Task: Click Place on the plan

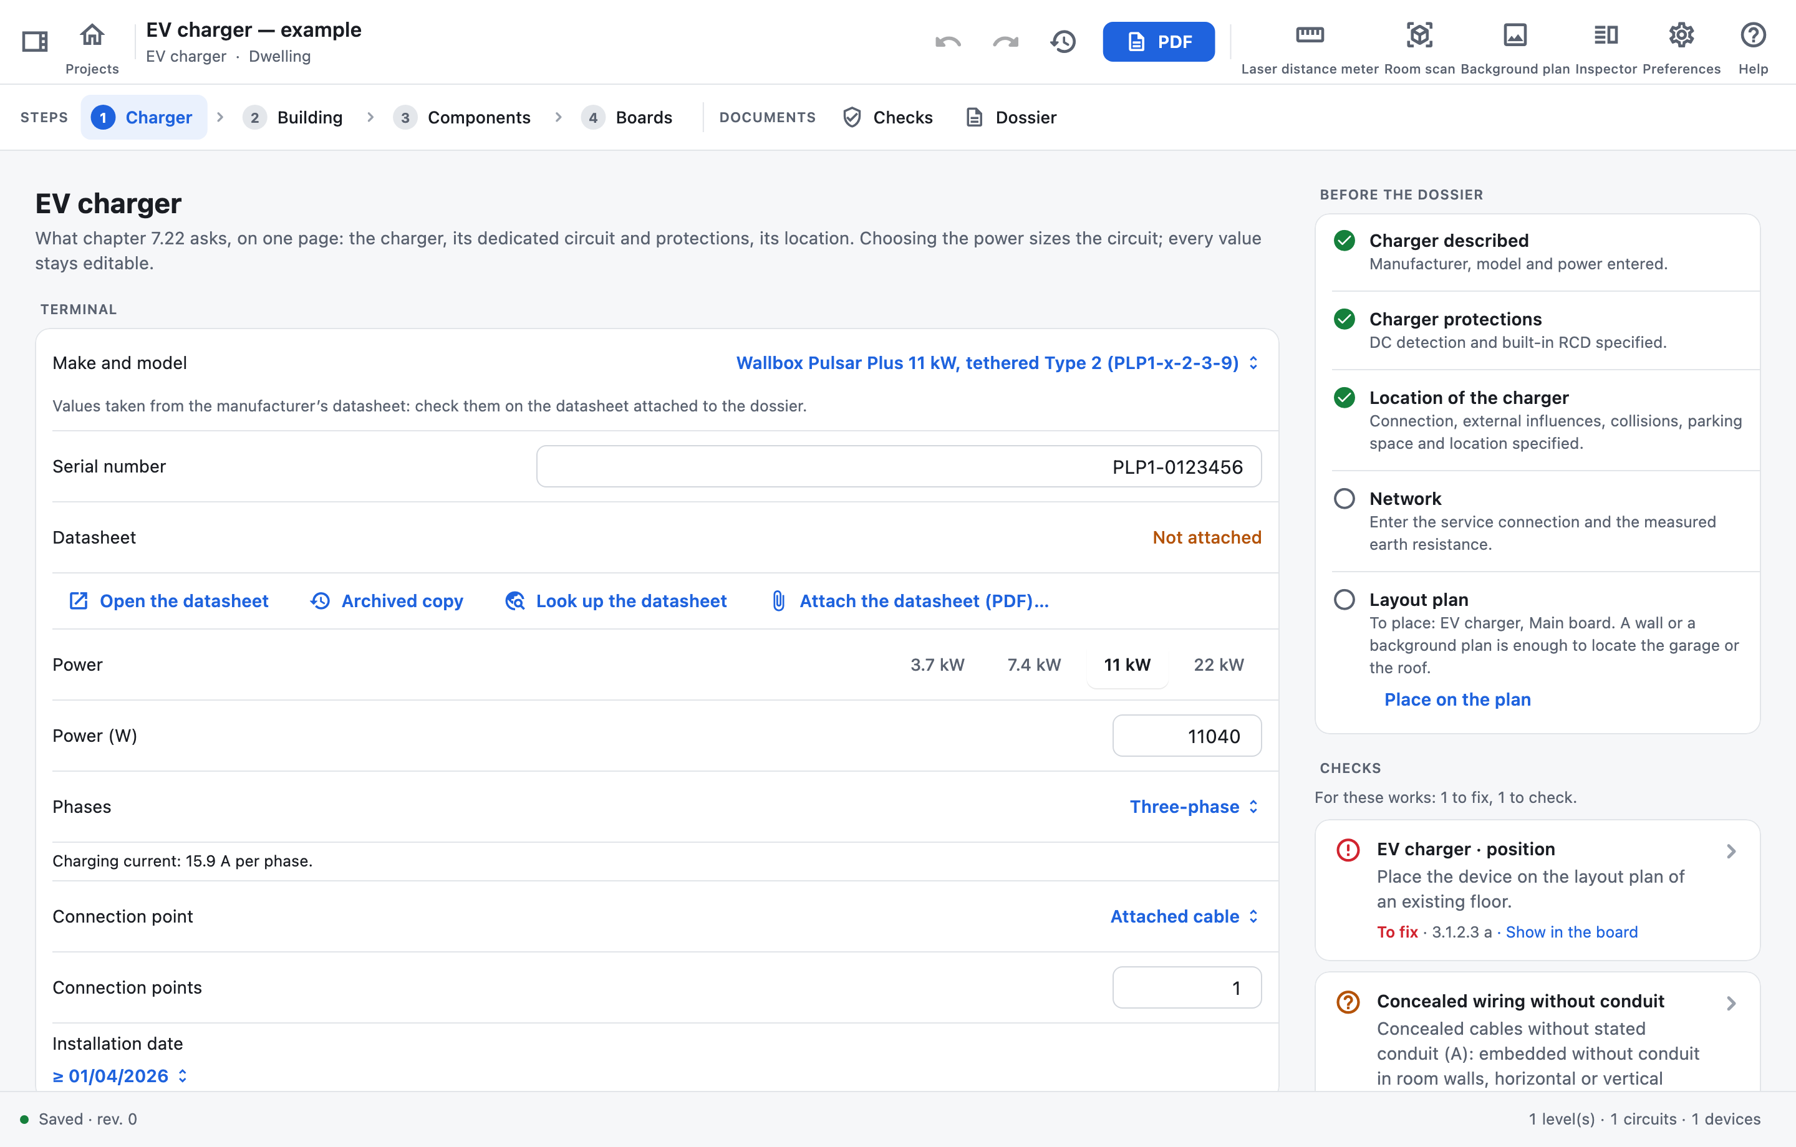Action: tap(1457, 699)
